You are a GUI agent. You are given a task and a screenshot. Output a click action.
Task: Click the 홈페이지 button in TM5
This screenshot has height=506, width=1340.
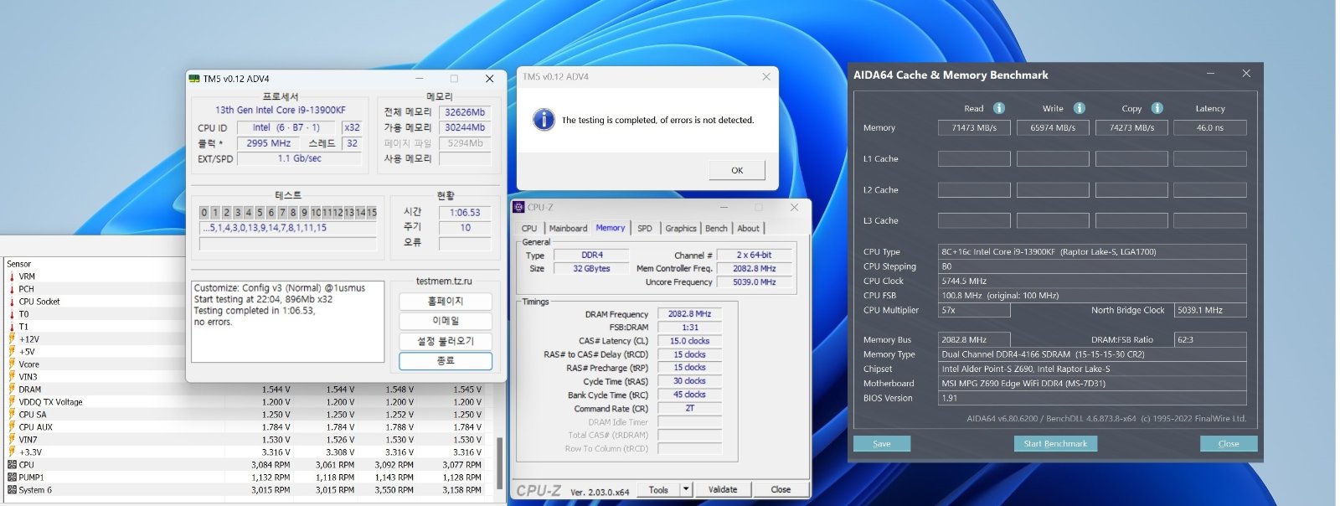(446, 301)
